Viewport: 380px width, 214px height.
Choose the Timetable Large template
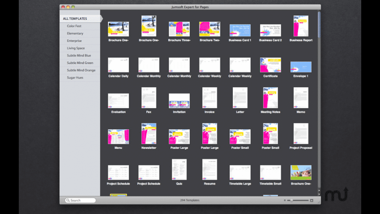pos(240,173)
